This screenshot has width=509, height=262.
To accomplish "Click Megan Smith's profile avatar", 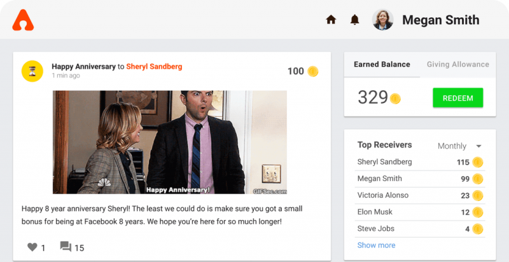I will [x=383, y=20].
